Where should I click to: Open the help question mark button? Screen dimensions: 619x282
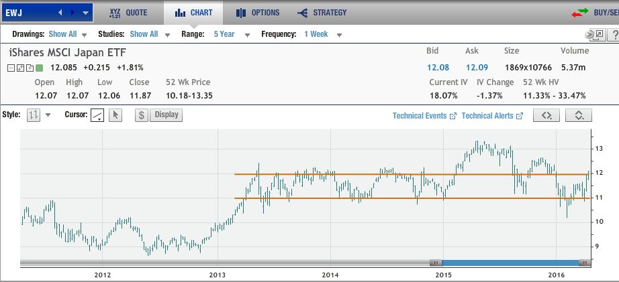(x=614, y=35)
